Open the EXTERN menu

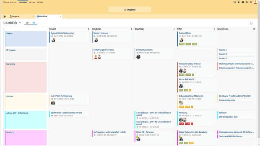pos(40,2)
